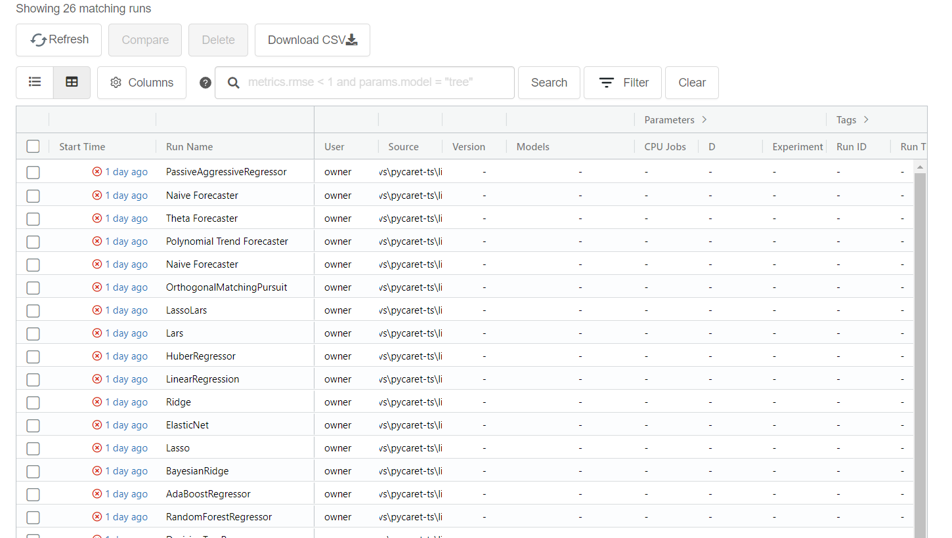952x538 pixels.
Task: Check the PassiveAggressiveRegressor row checkbox
Action: coord(33,173)
